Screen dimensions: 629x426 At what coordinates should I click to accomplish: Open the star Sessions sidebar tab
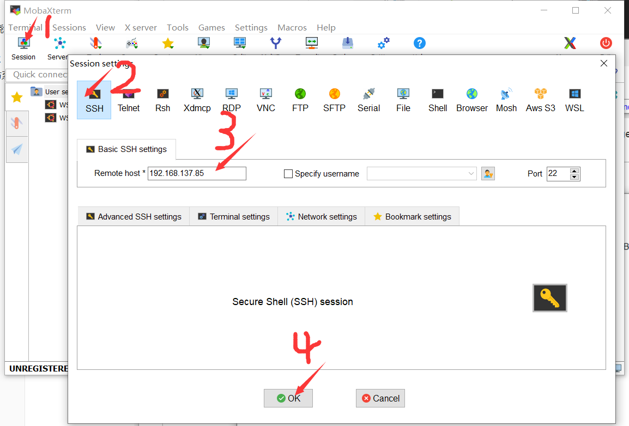tap(17, 97)
